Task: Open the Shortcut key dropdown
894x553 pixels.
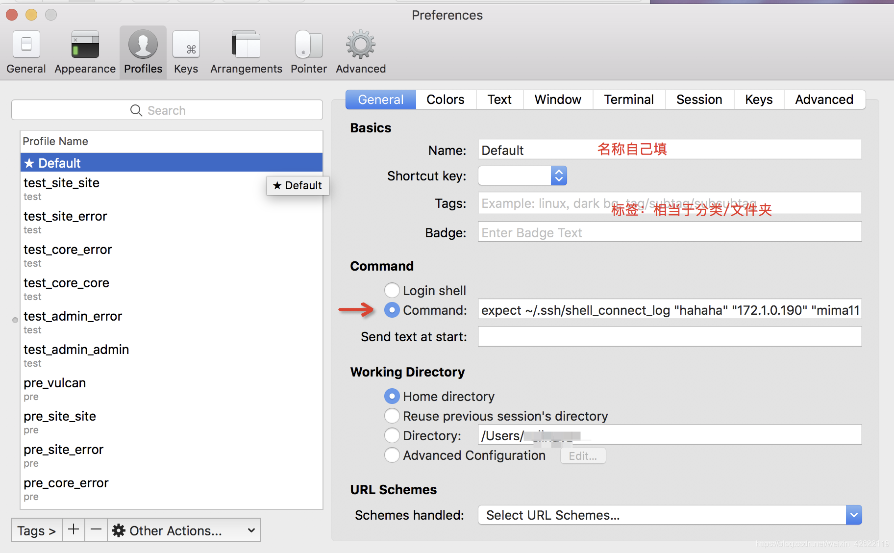Action: pyautogui.click(x=522, y=176)
